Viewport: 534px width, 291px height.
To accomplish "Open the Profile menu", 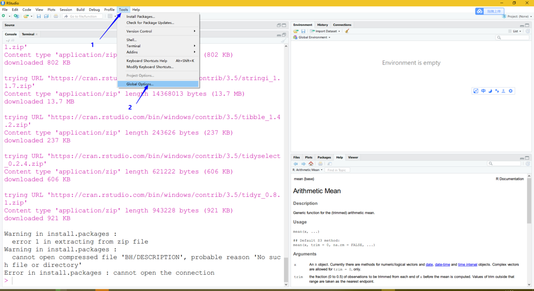I will [109, 9].
